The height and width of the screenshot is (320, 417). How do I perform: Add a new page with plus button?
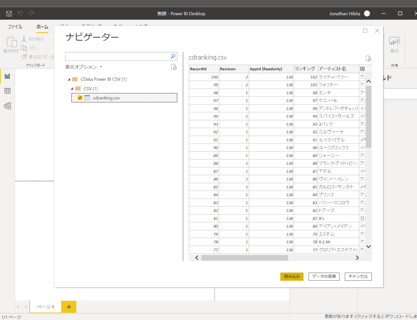(x=69, y=307)
